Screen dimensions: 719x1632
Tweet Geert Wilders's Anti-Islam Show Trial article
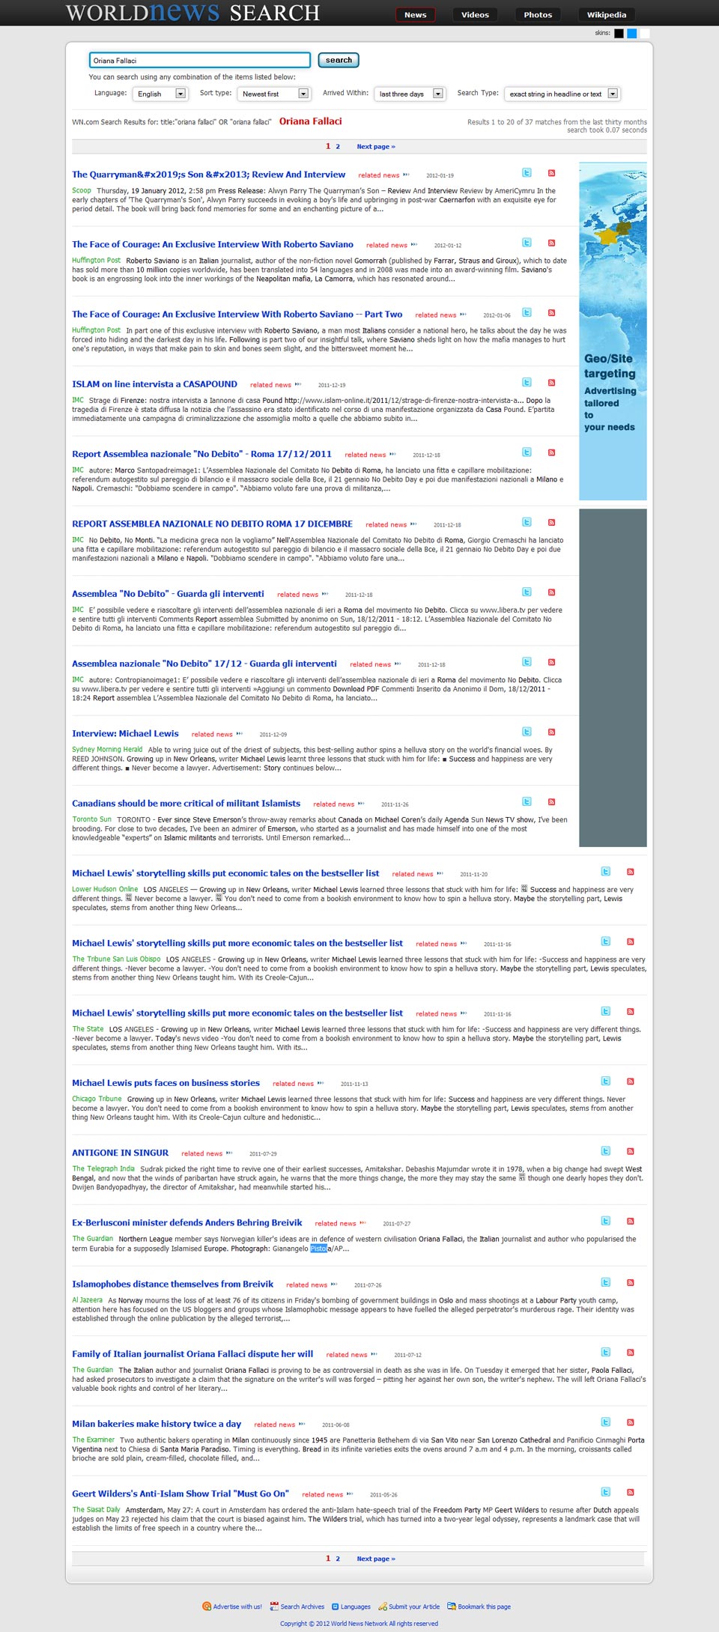click(606, 1492)
